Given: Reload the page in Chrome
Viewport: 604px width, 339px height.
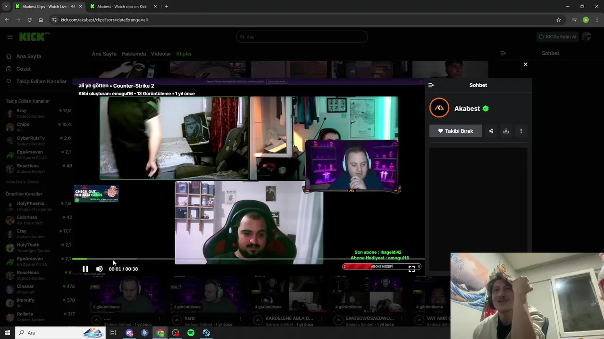Looking at the screenshot, I should 29,20.
